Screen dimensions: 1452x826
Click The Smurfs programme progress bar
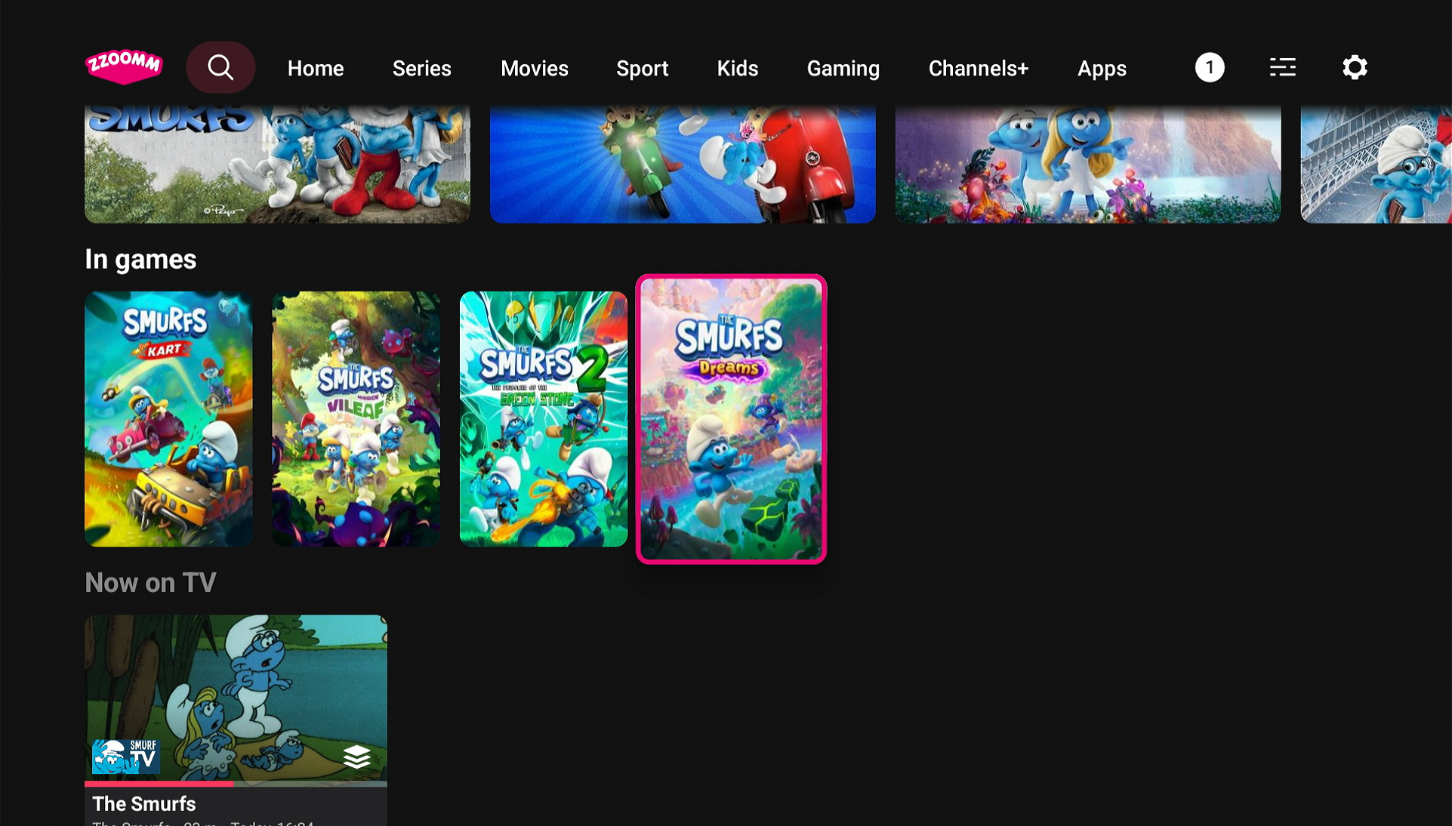coord(236,784)
